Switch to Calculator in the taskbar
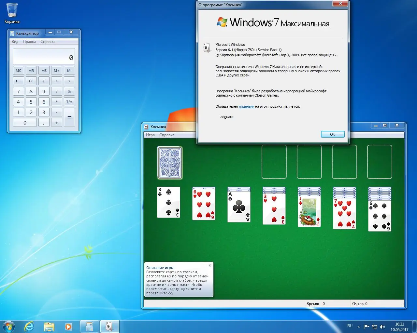The image size is (417, 333). tap(89, 326)
